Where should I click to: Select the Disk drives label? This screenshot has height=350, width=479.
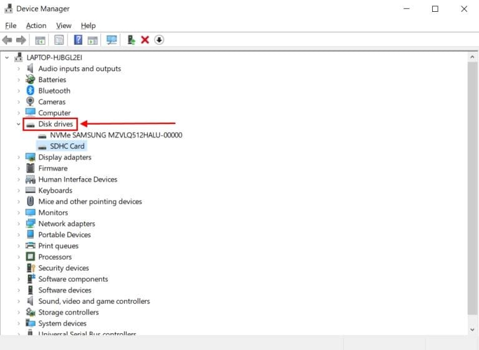56,124
